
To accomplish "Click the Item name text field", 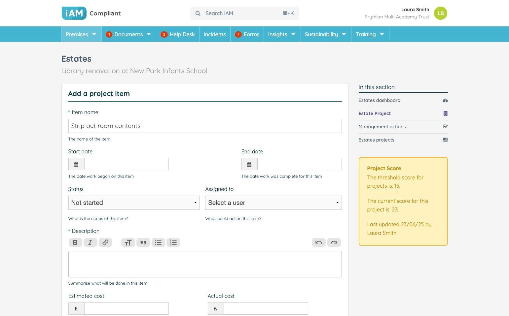I will tap(205, 126).
